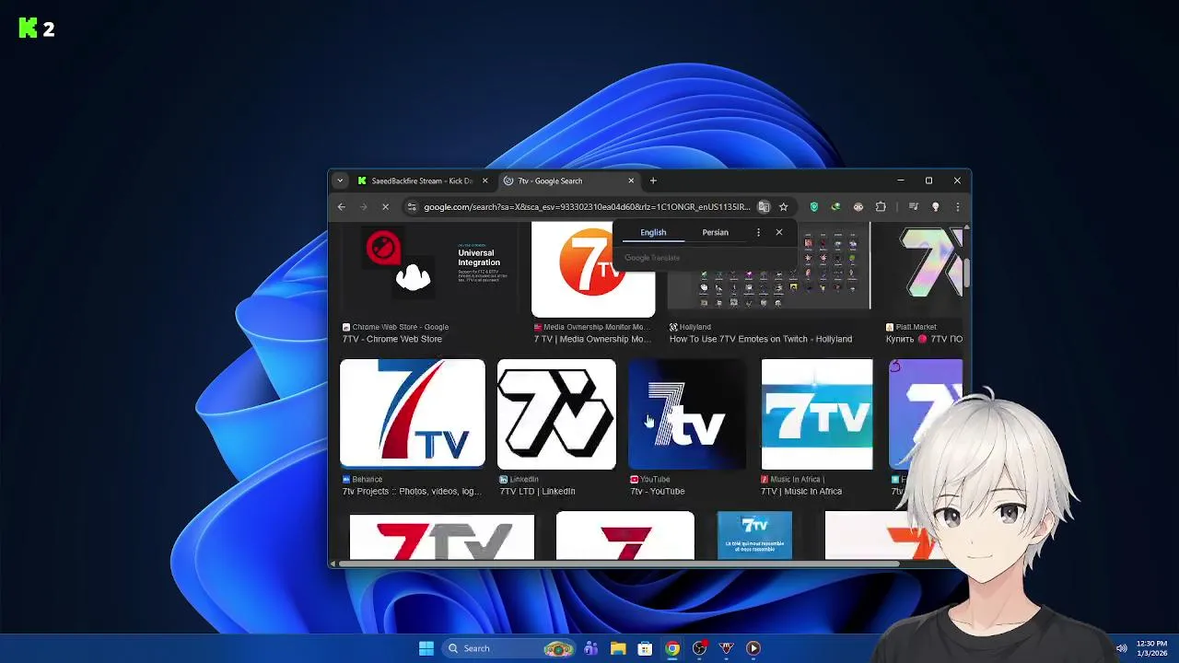This screenshot has width=1179, height=663.
Task: Click the Chrome icon in taskbar
Action: pyautogui.click(x=672, y=648)
